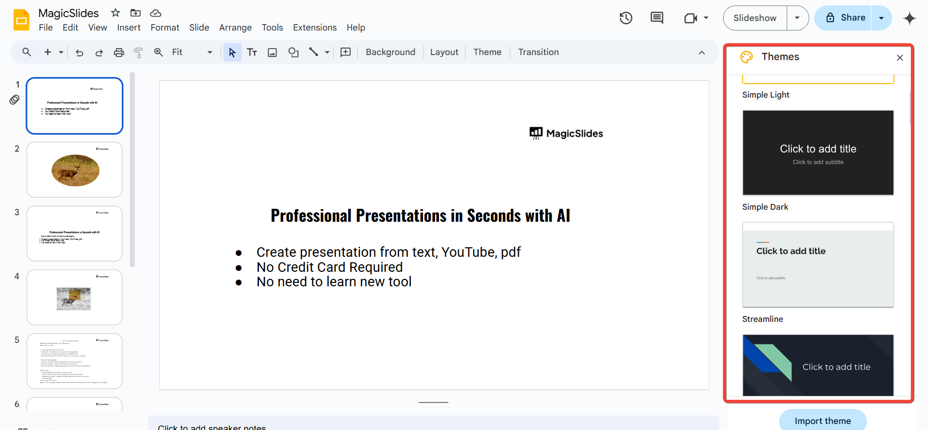Check the cloud save status icon
928x430 pixels.
156,13
